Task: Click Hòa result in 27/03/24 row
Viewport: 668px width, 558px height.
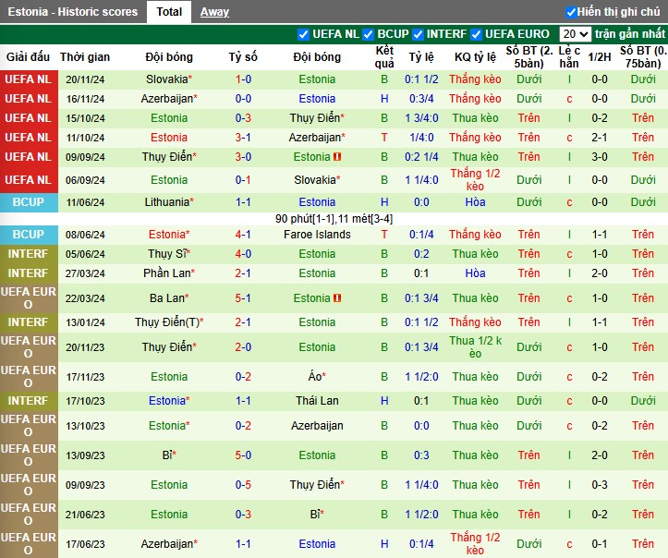Action: 475,273
